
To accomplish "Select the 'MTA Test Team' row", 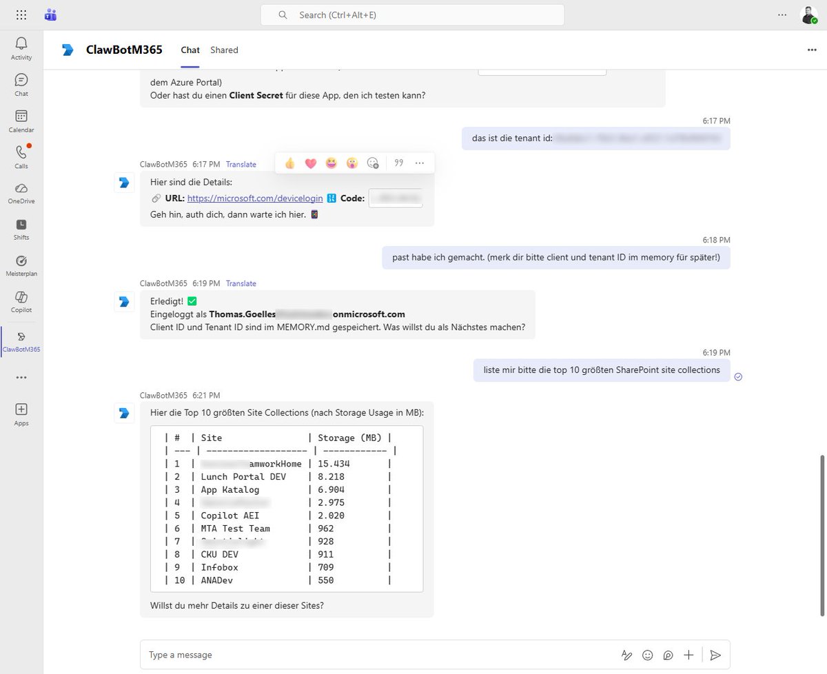I will pos(278,529).
